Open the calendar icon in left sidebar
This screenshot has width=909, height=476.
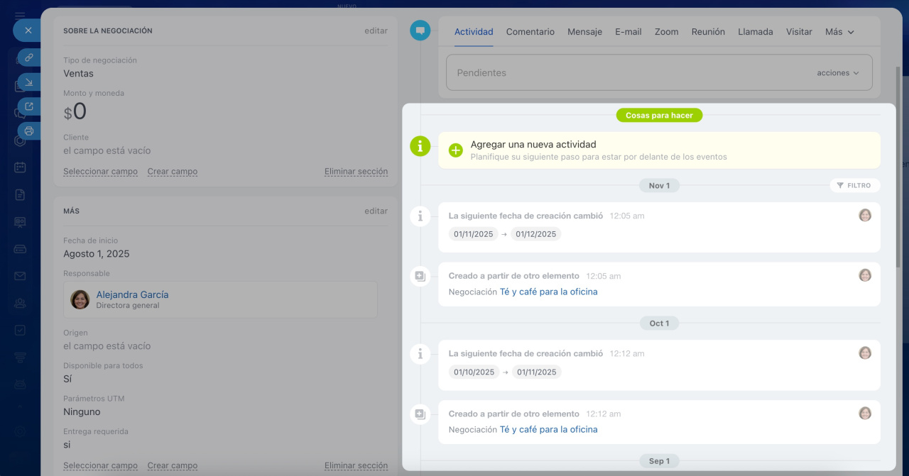20,167
